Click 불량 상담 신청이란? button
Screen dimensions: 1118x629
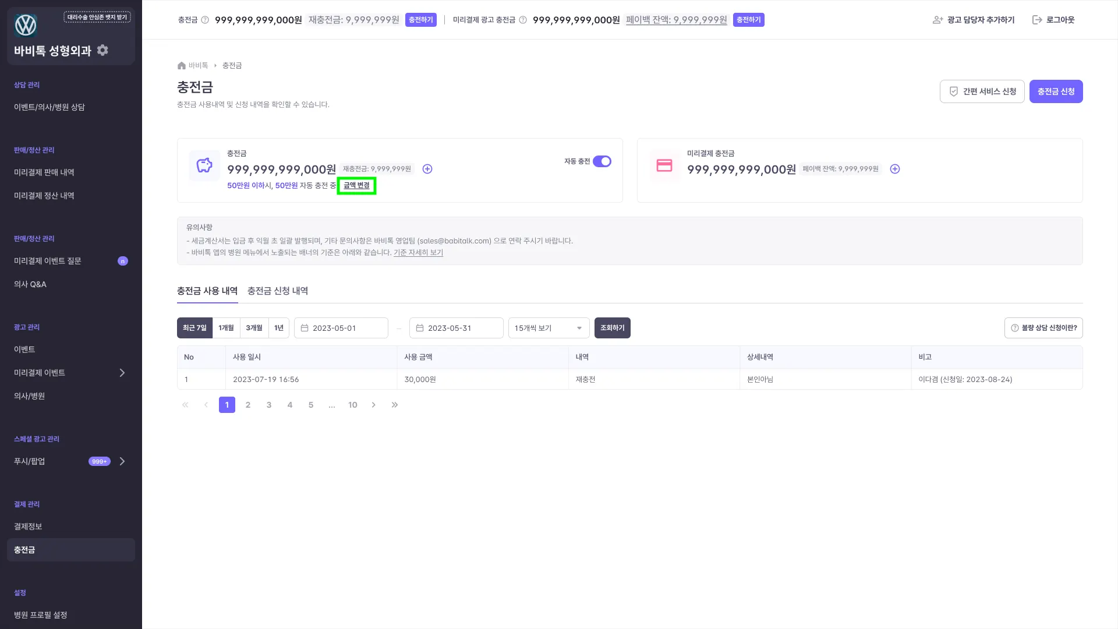pyautogui.click(x=1043, y=328)
